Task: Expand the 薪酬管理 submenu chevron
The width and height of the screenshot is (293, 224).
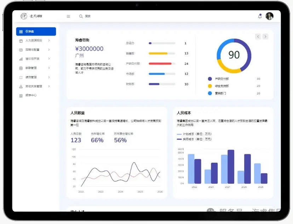Action: point(49,68)
